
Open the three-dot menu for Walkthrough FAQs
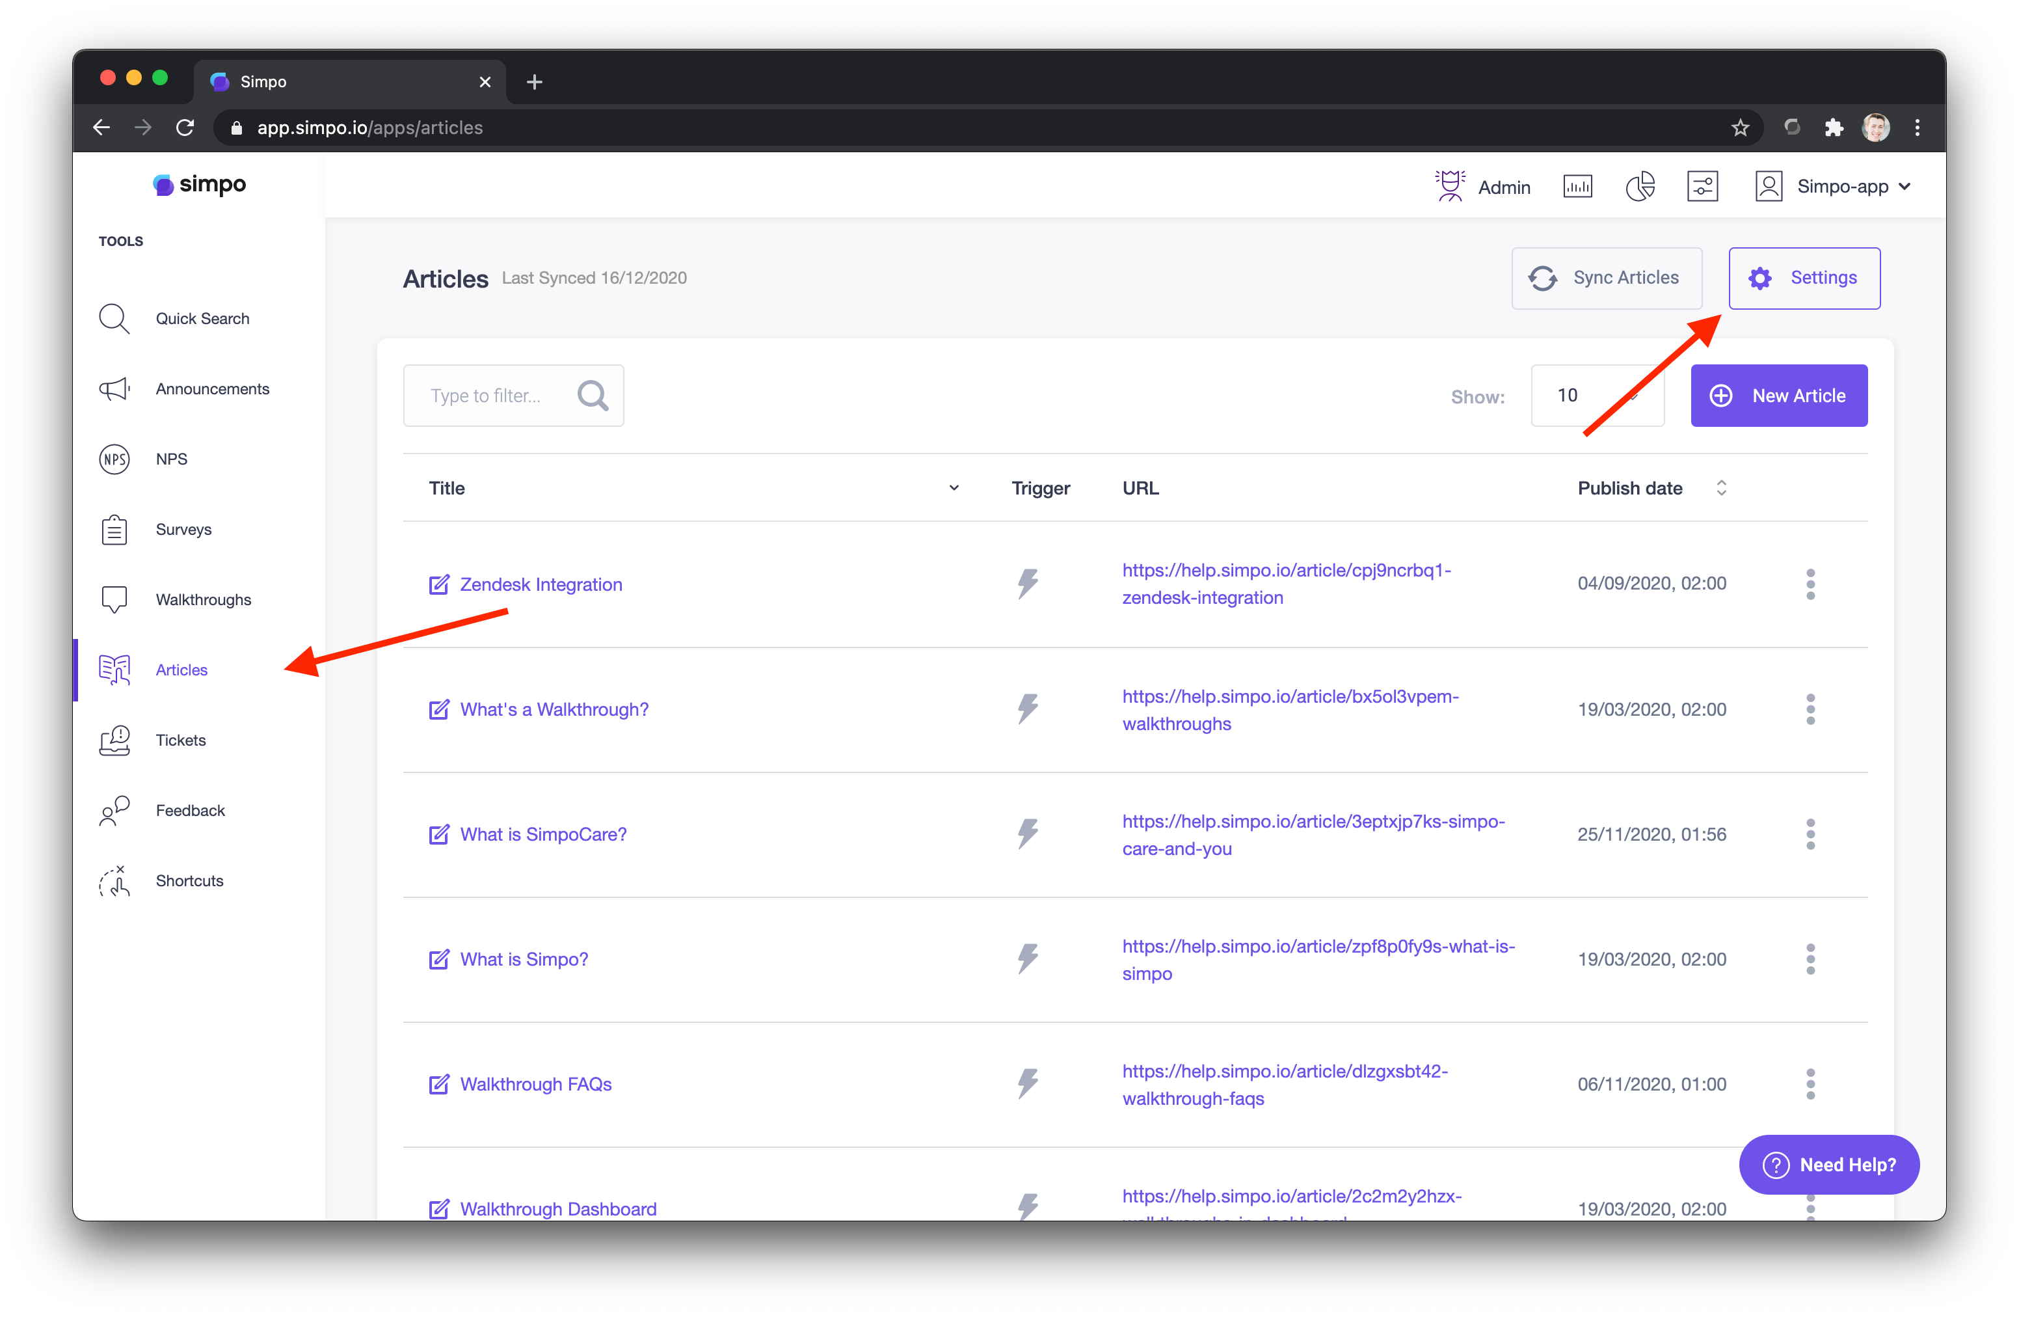pyautogui.click(x=1810, y=1083)
